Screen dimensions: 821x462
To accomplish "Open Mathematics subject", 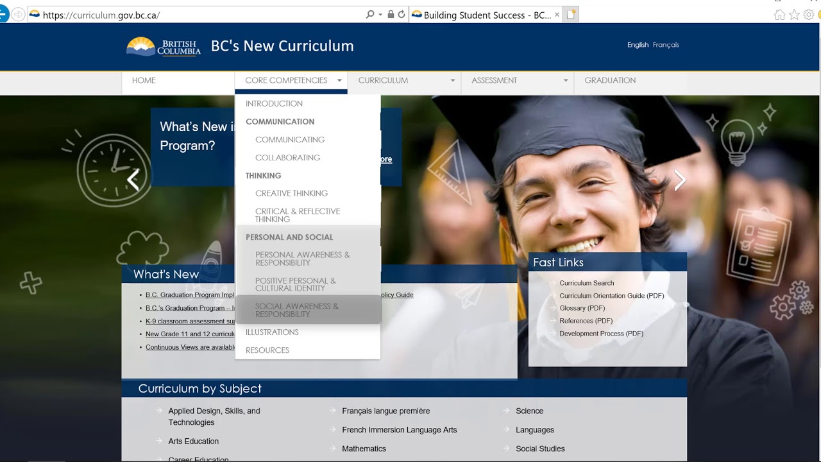I will click(364, 449).
